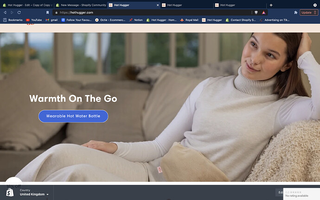Image resolution: width=320 pixels, height=200 pixels.
Task: Open Hot Hugger - Hom... bookmark
Action: coord(161,20)
